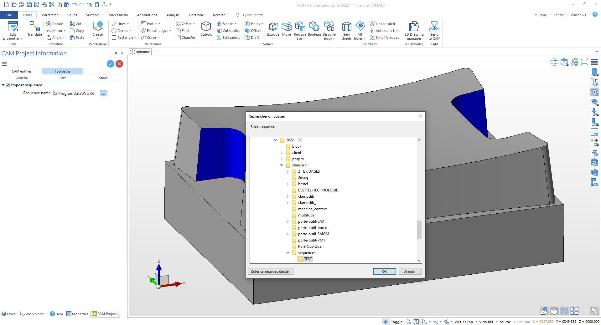Select the CAM entities tab
The height and width of the screenshot is (325, 601).
(x=22, y=71)
